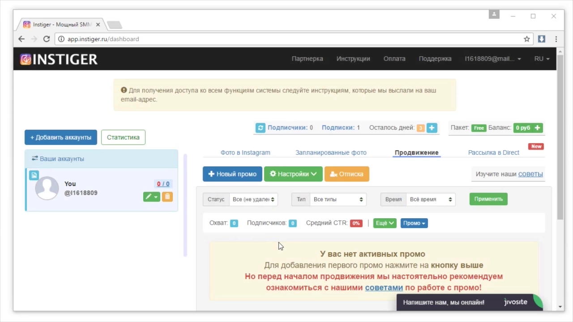Click the @l1618809 account handle
The width and height of the screenshot is (573, 322).
tap(81, 193)
